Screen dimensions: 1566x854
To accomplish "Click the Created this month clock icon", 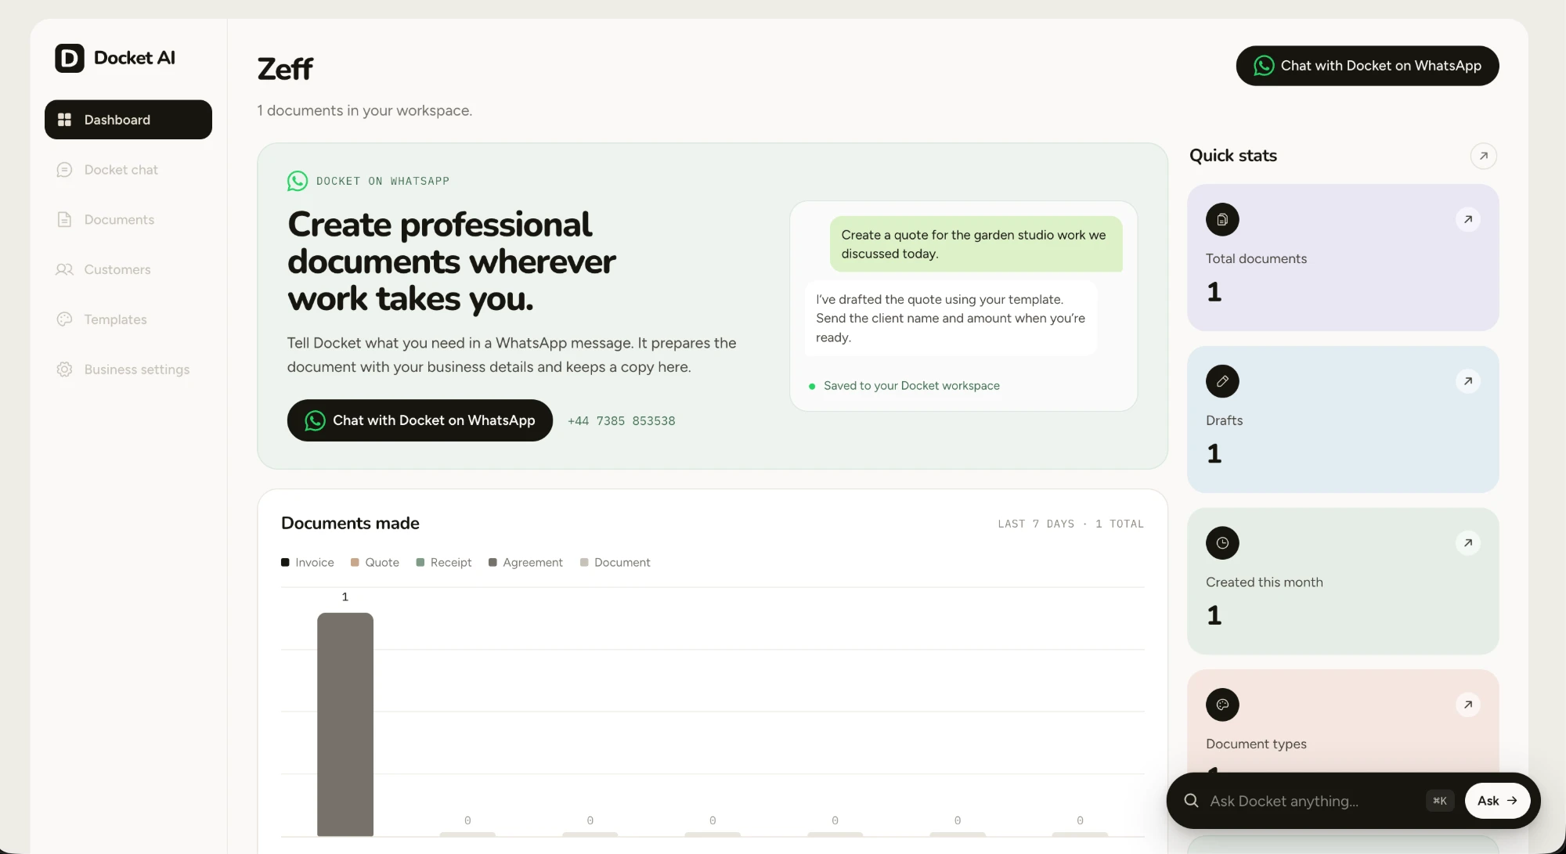I will coord(1222,543).
